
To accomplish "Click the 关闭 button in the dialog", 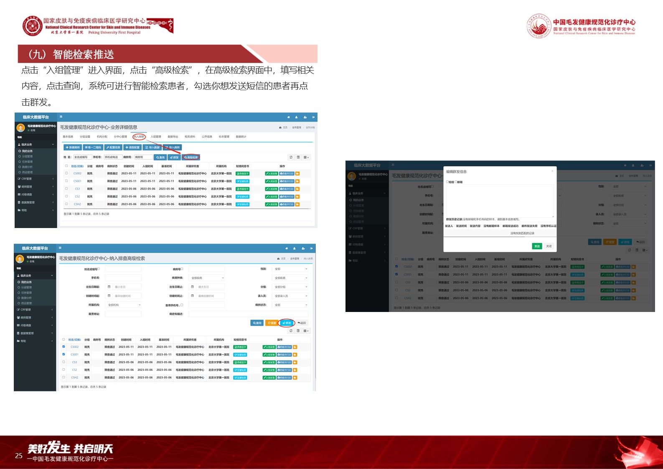I will 549,246.
